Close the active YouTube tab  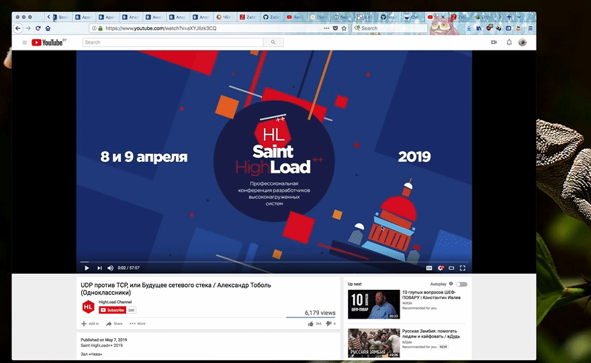(443, 17)
